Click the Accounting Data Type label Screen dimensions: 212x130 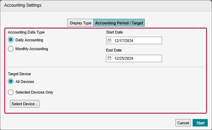tap(26, 32)
